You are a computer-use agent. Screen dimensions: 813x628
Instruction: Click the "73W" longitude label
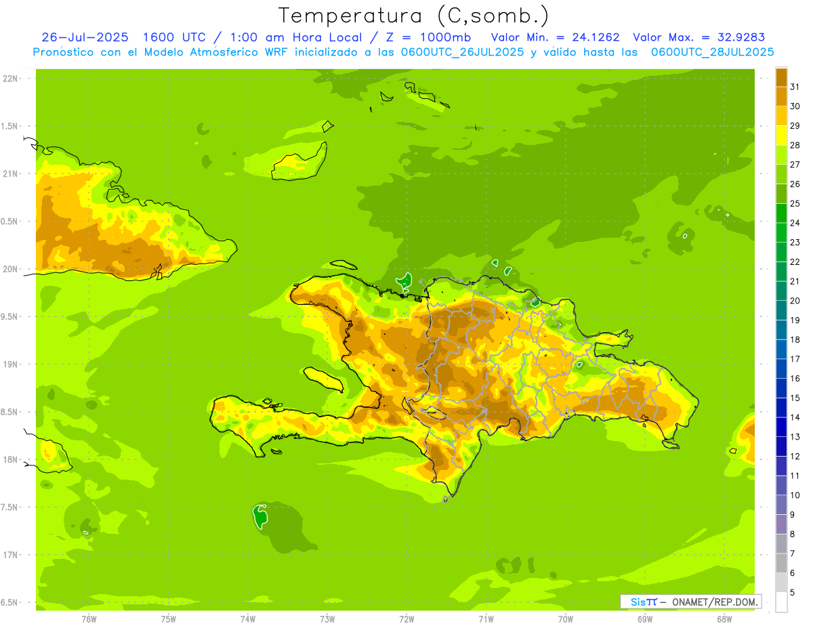tap(327, 619)
